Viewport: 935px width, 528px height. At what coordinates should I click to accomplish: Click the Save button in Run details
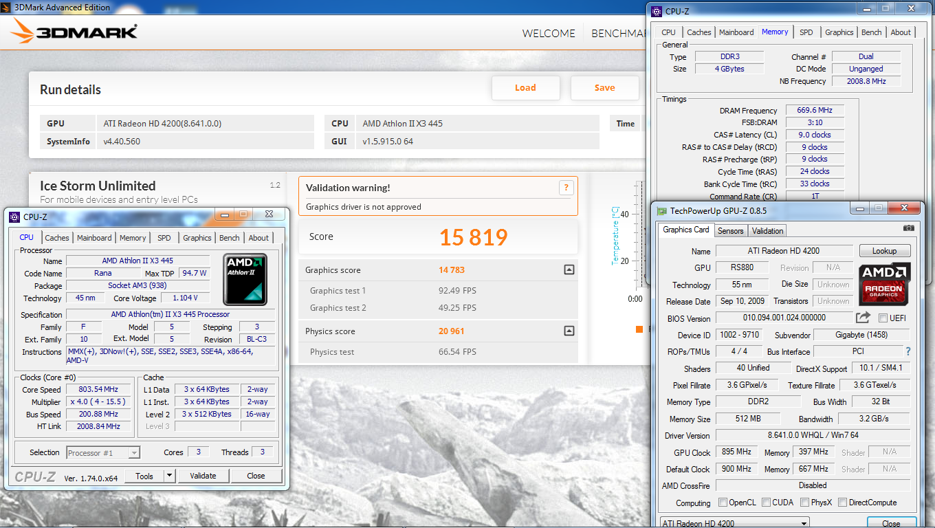[x=604, y=88]
